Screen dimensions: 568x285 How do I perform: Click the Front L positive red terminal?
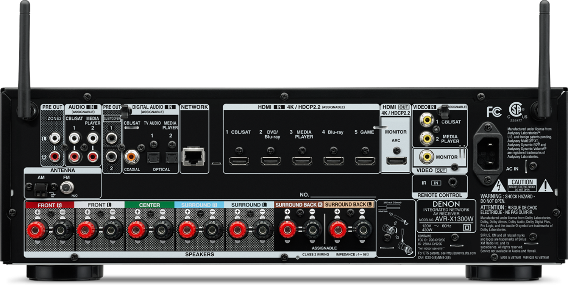(87, 229)
